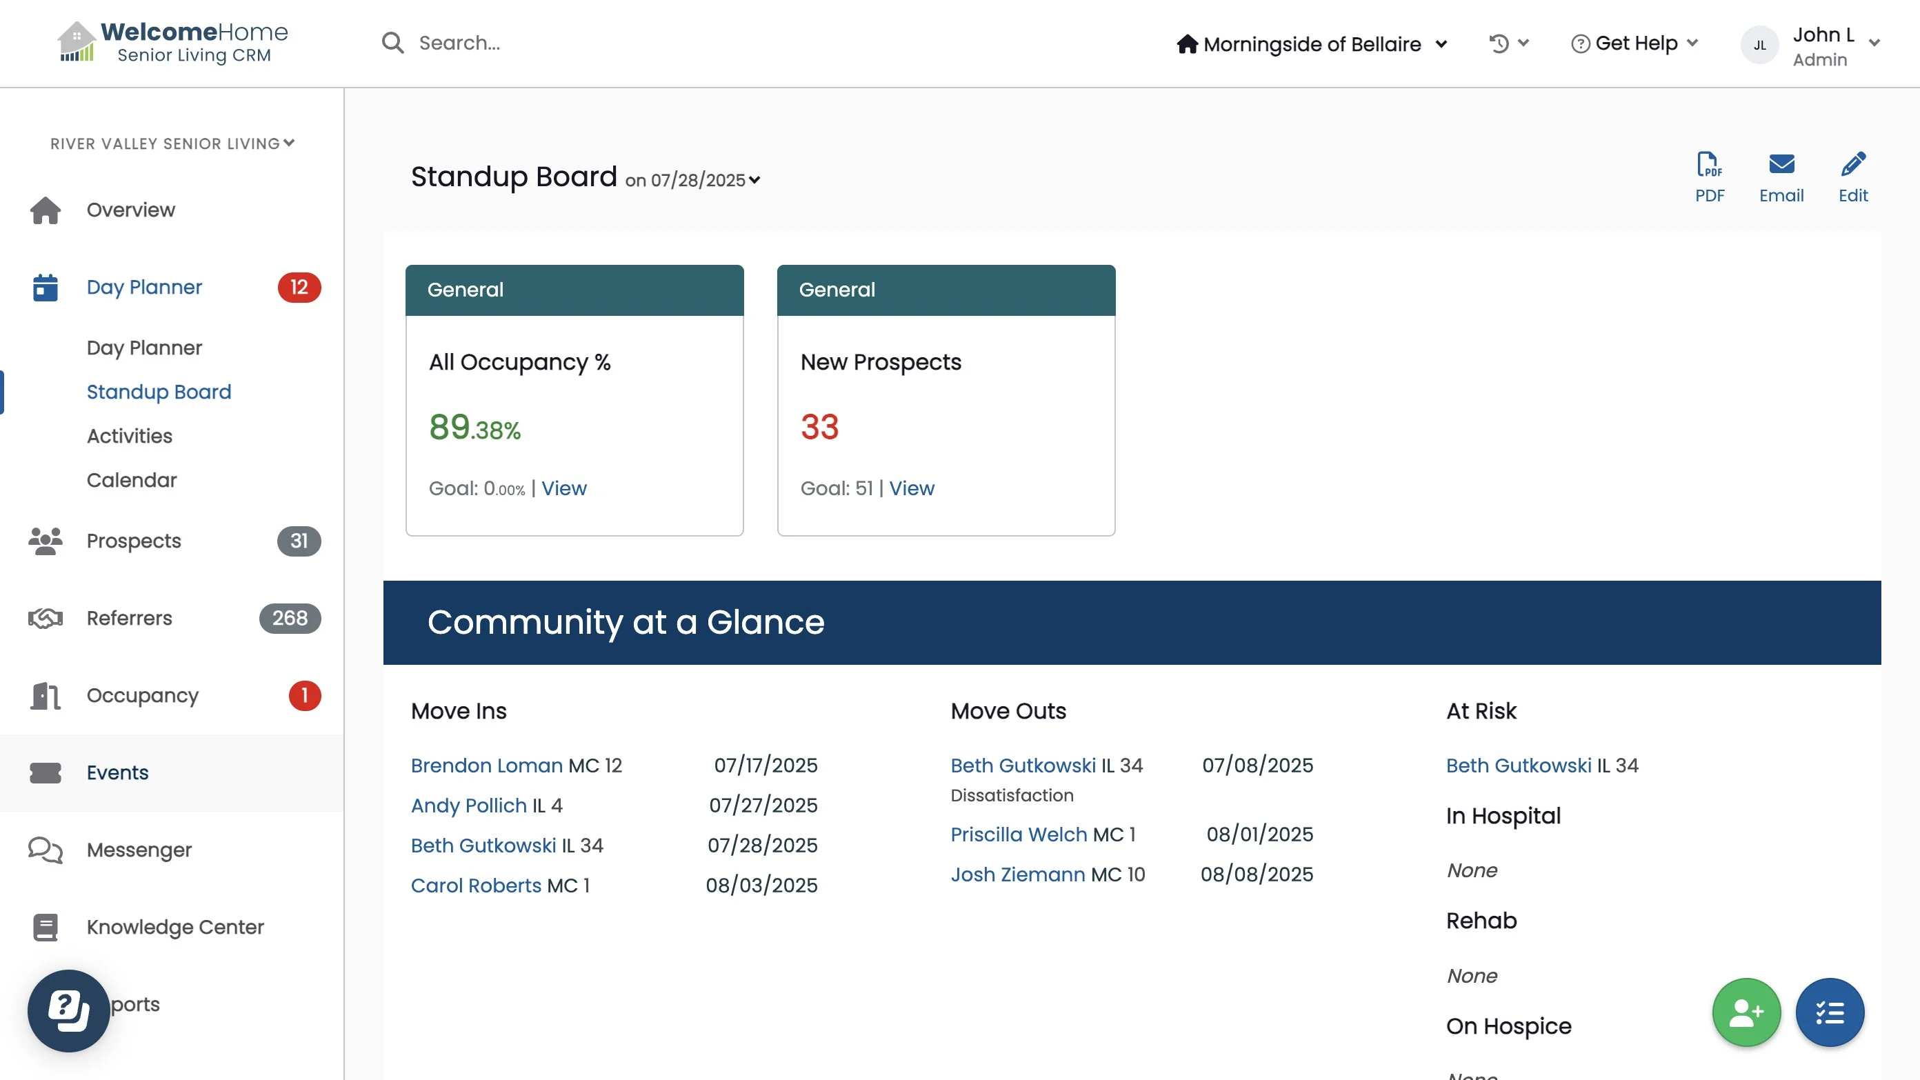Open the help chat widget icon
This screenshot has width=1920, height=1080.
pos(68,1010)
